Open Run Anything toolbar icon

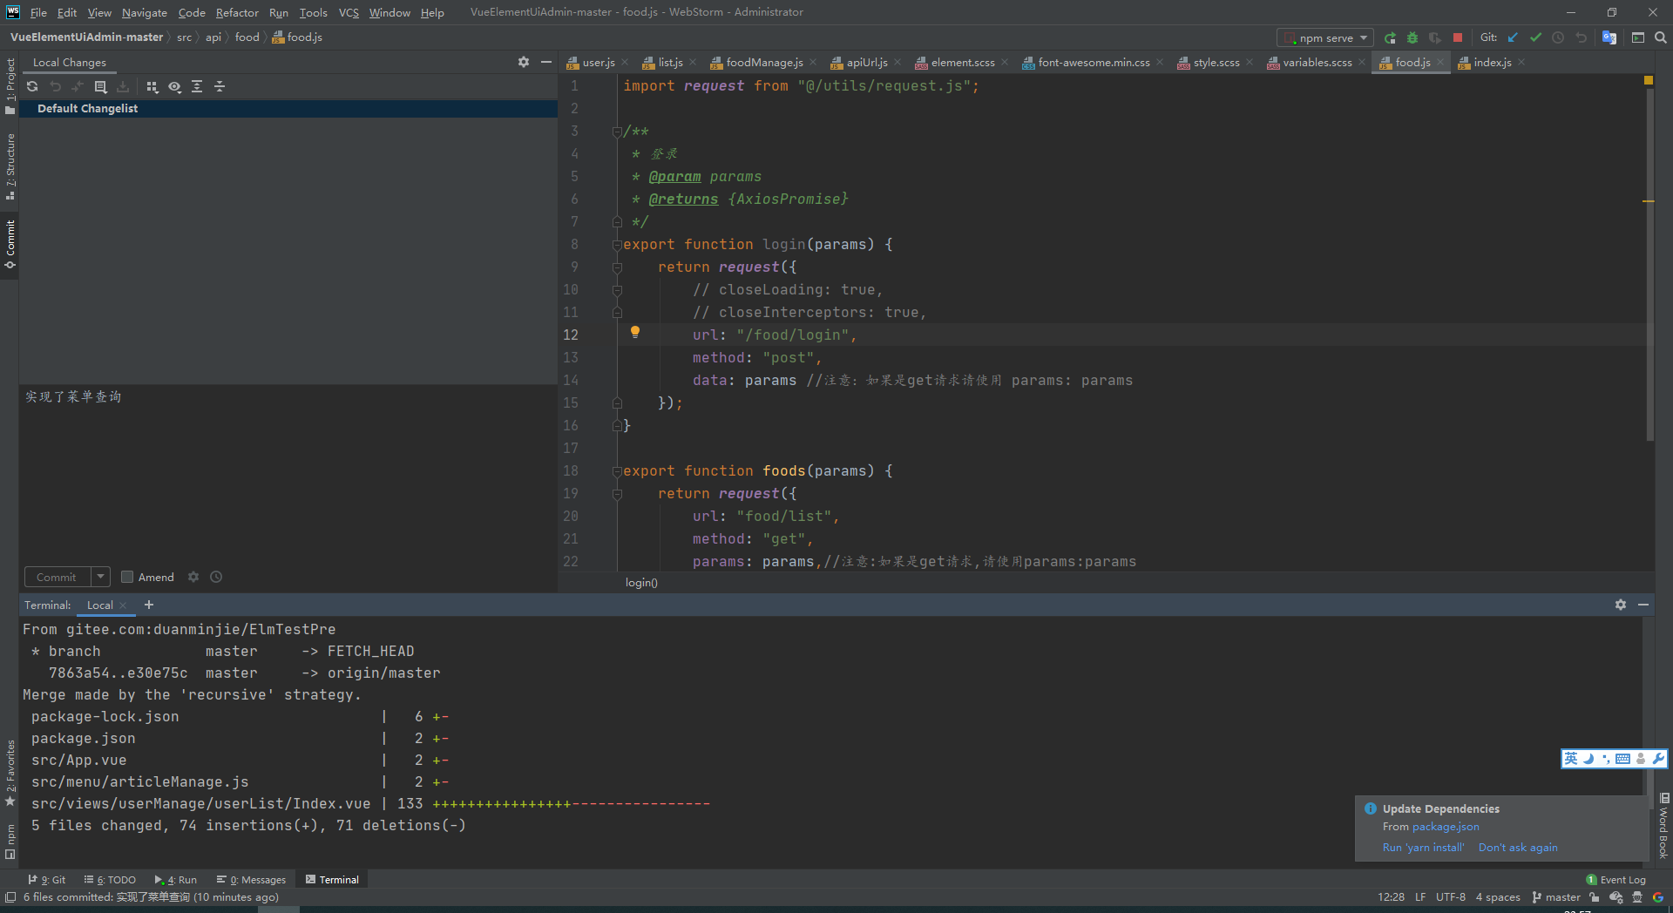tap(1638, 37)
